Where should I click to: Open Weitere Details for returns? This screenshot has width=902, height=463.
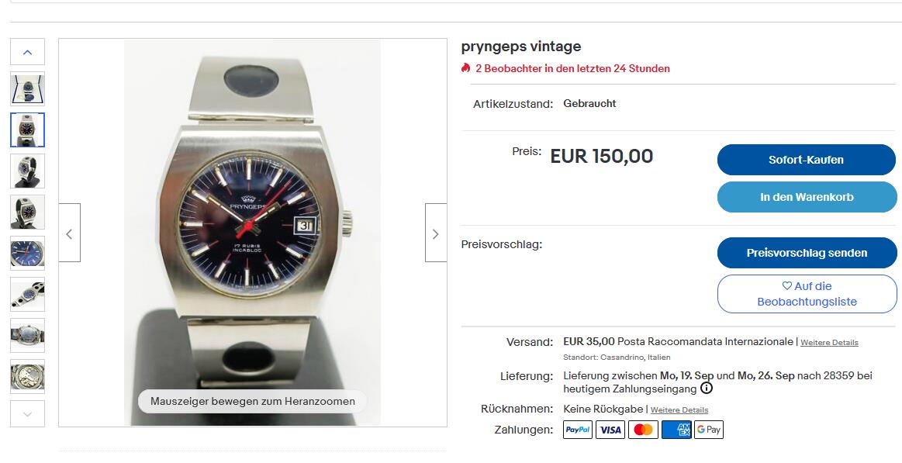(x=679, y=410)
